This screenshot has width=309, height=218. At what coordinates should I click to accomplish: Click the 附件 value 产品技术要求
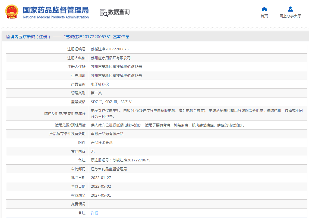[102, 143]
